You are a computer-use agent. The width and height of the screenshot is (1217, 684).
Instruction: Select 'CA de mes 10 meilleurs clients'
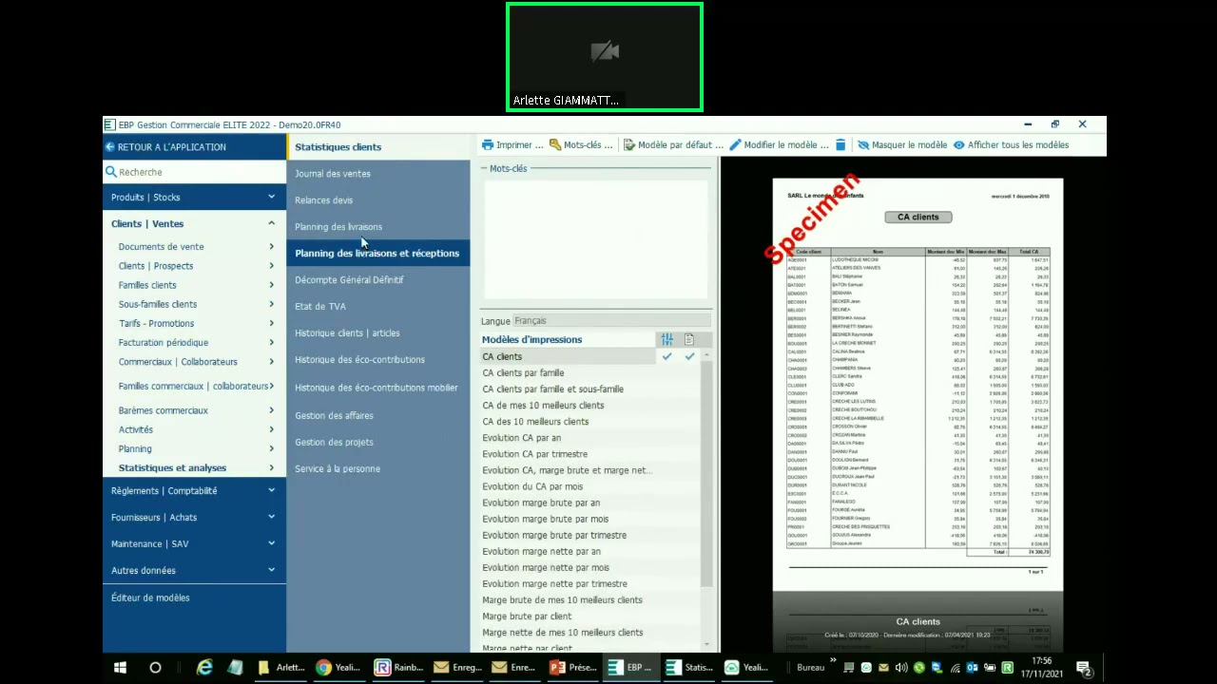click(543, 406)
